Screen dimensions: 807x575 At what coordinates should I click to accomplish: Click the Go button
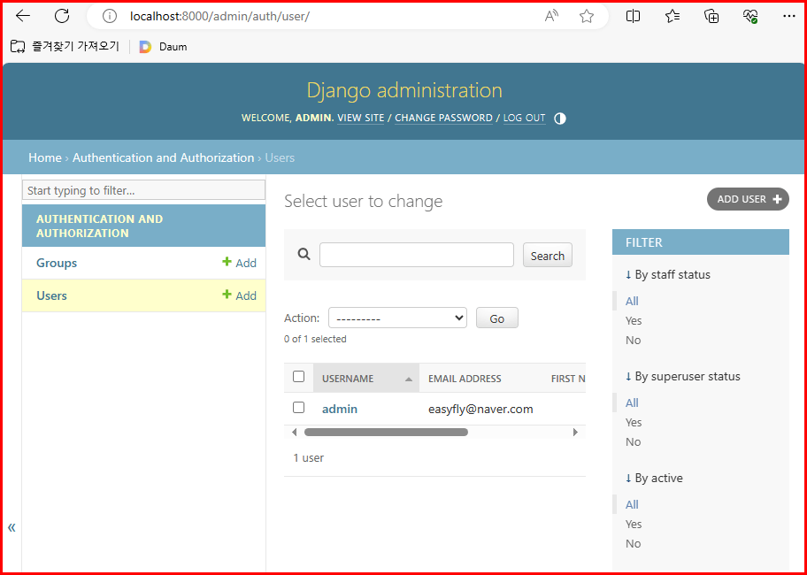pos(496,318)
